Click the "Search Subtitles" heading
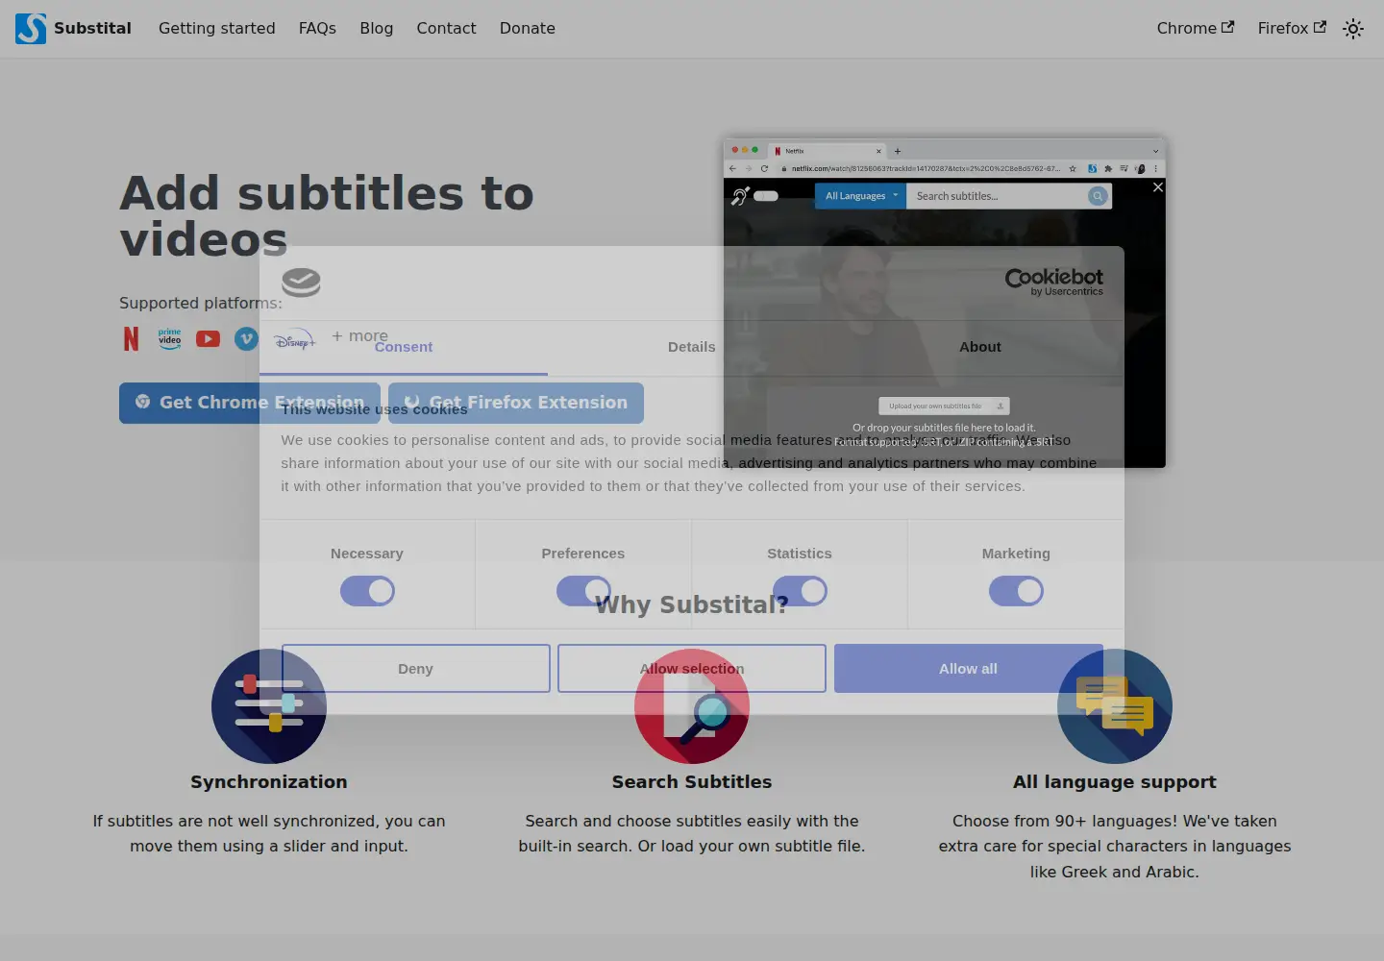This screenshot has height=961, width=1384. point(692,782)
